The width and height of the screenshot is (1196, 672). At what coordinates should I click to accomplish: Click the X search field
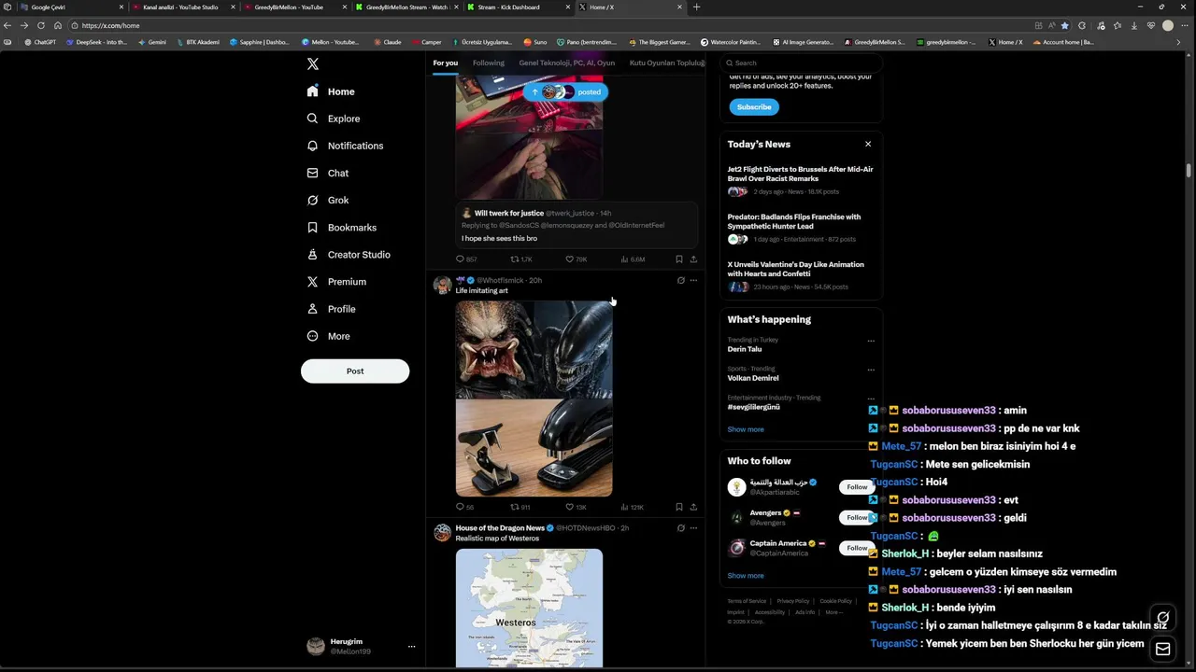click(x=802, y=63)
